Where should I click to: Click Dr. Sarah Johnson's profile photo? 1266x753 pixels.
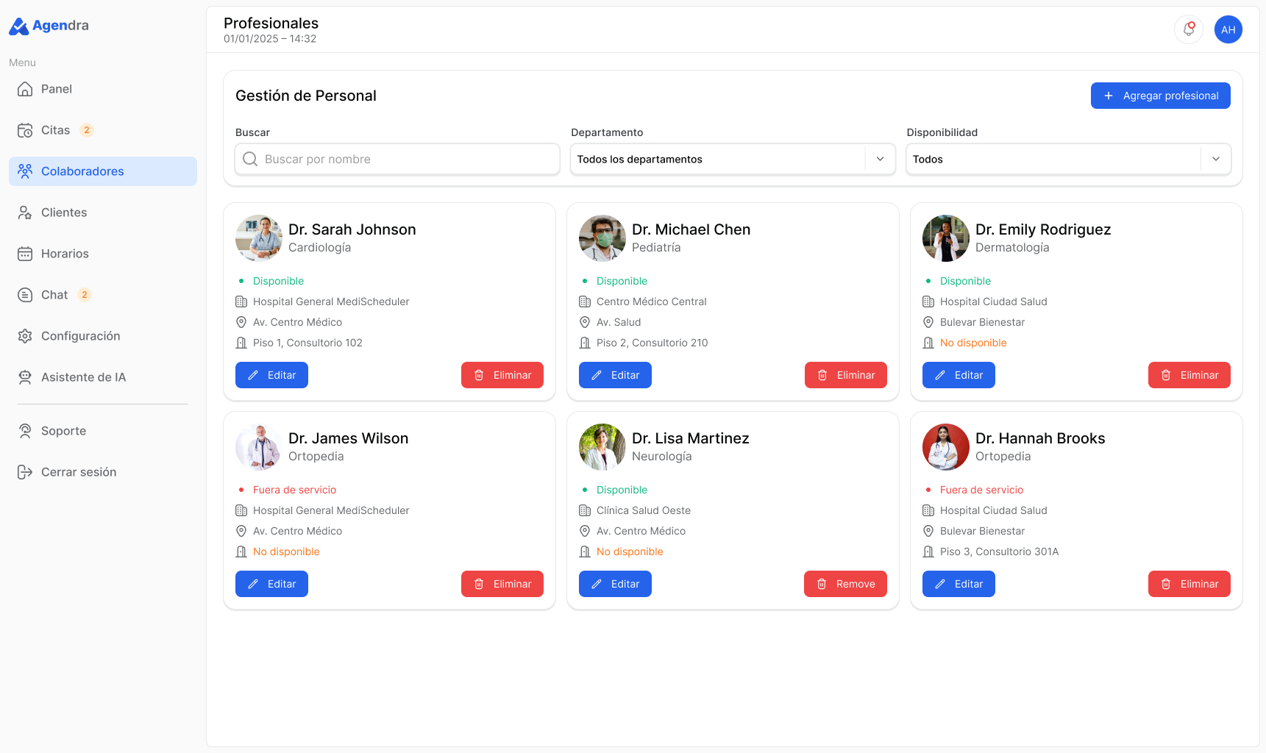(259, 238)
